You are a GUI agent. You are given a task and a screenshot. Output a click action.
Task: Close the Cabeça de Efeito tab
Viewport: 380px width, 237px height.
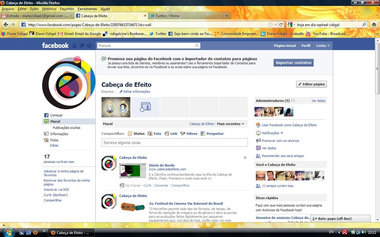[x=145, y=16]
